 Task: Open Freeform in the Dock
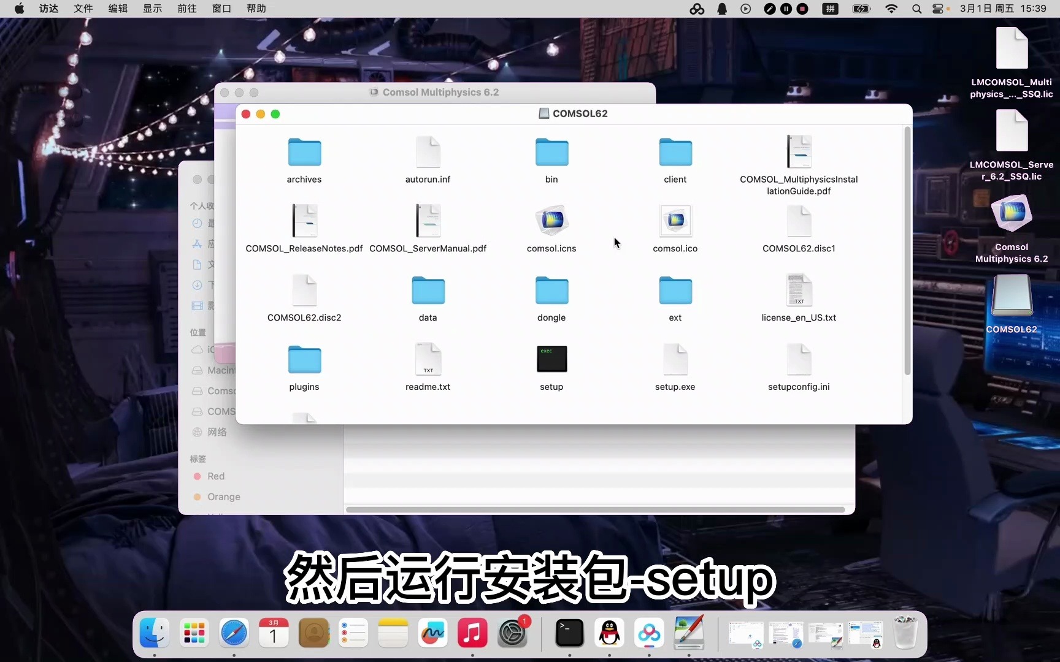tap(432, 633)
